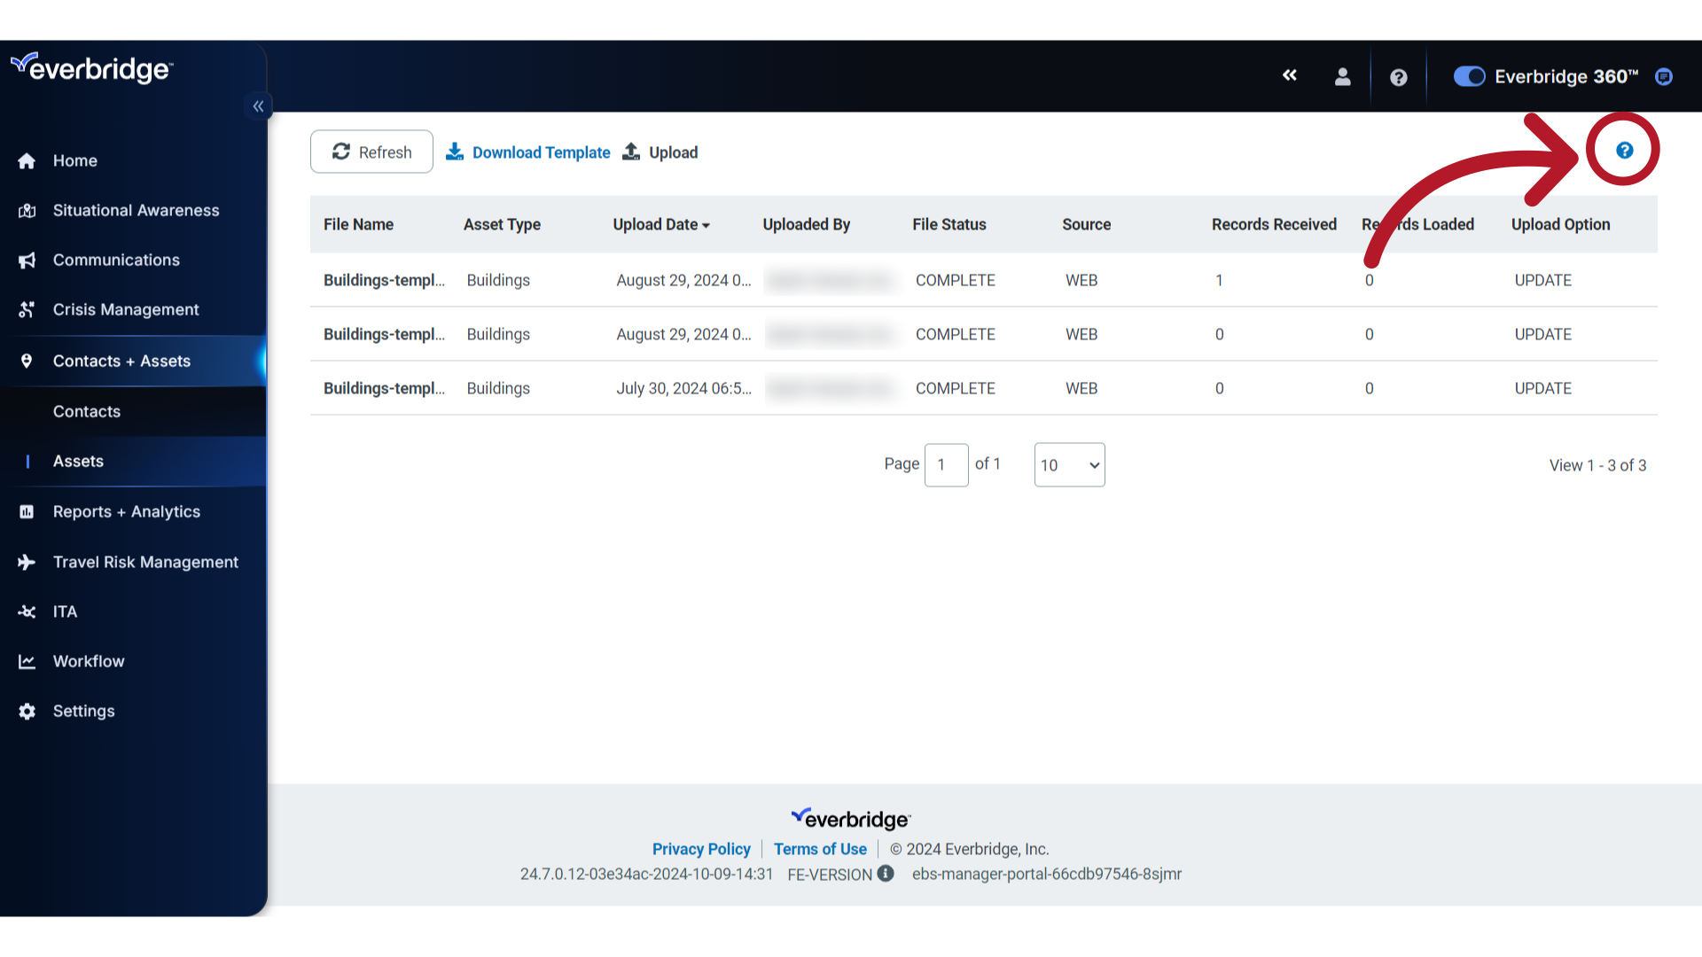Click the Communications megaphone icon
The height and width of the screenshot is (957, 1702).
coord(27,261)
